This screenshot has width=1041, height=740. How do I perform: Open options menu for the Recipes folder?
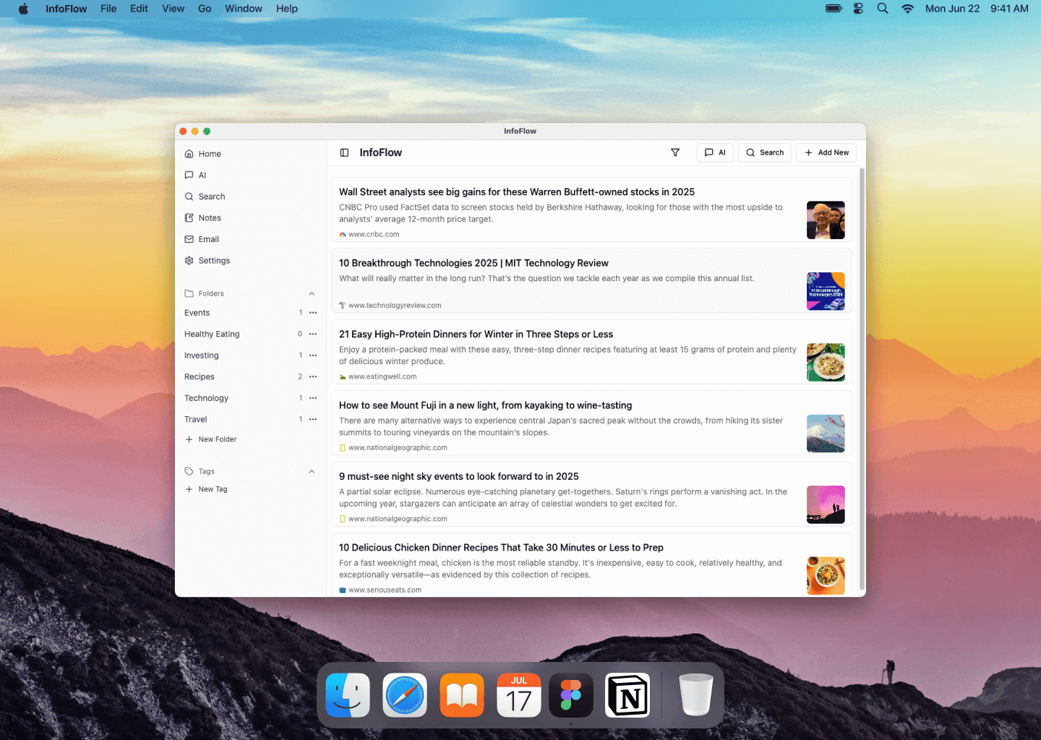(x=312, y=377)
